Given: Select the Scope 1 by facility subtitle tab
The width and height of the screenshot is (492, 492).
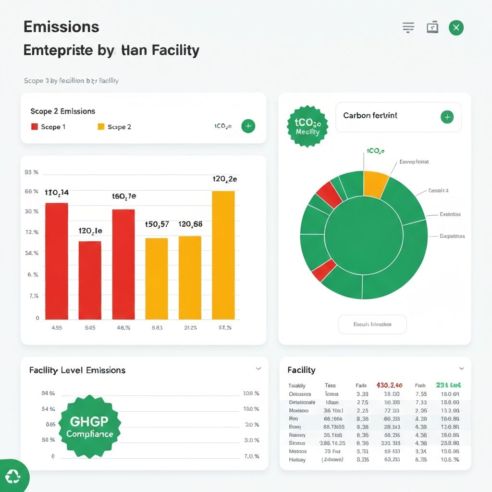Looking at the screenshot, I should pyautogui.click(x=71, y=81).
